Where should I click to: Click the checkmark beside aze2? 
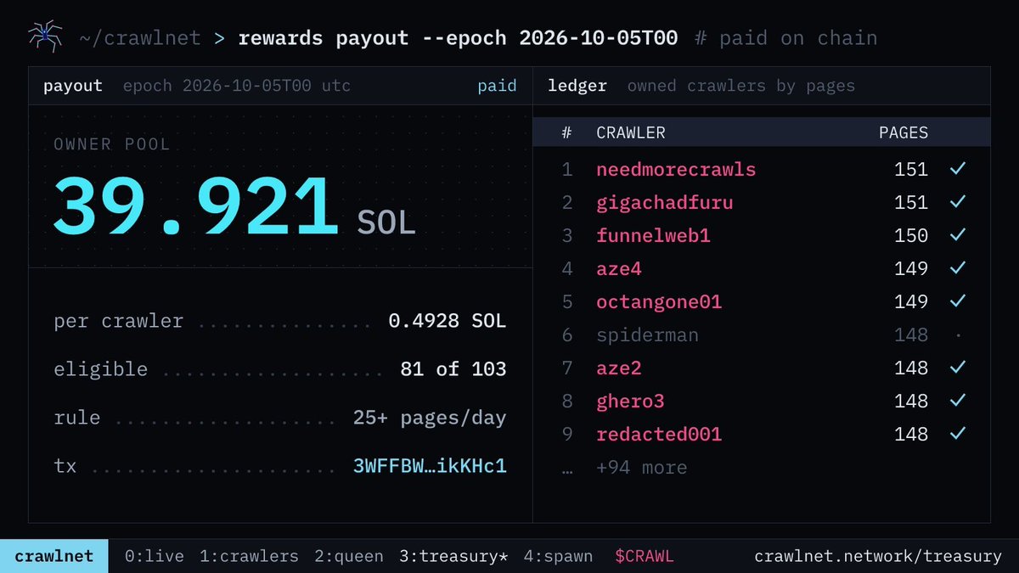[x=958, y=368]
